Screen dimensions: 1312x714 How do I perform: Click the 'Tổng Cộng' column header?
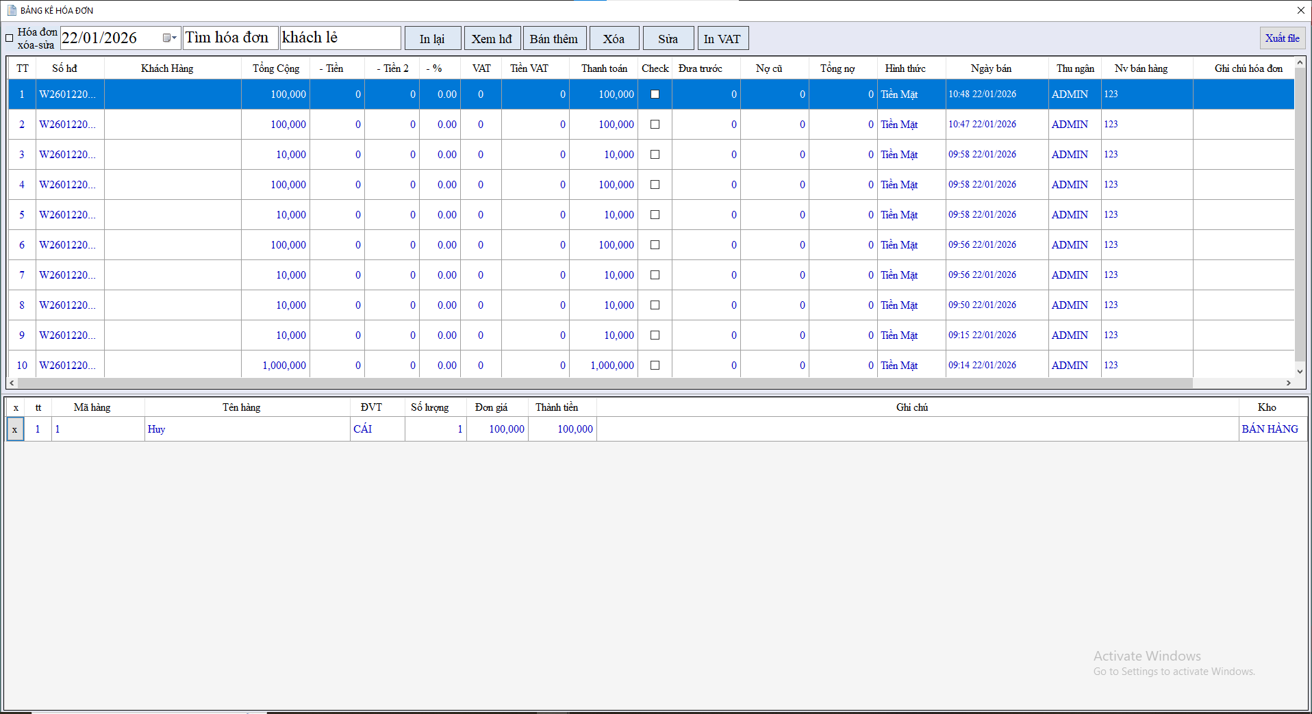click(276, 68)
